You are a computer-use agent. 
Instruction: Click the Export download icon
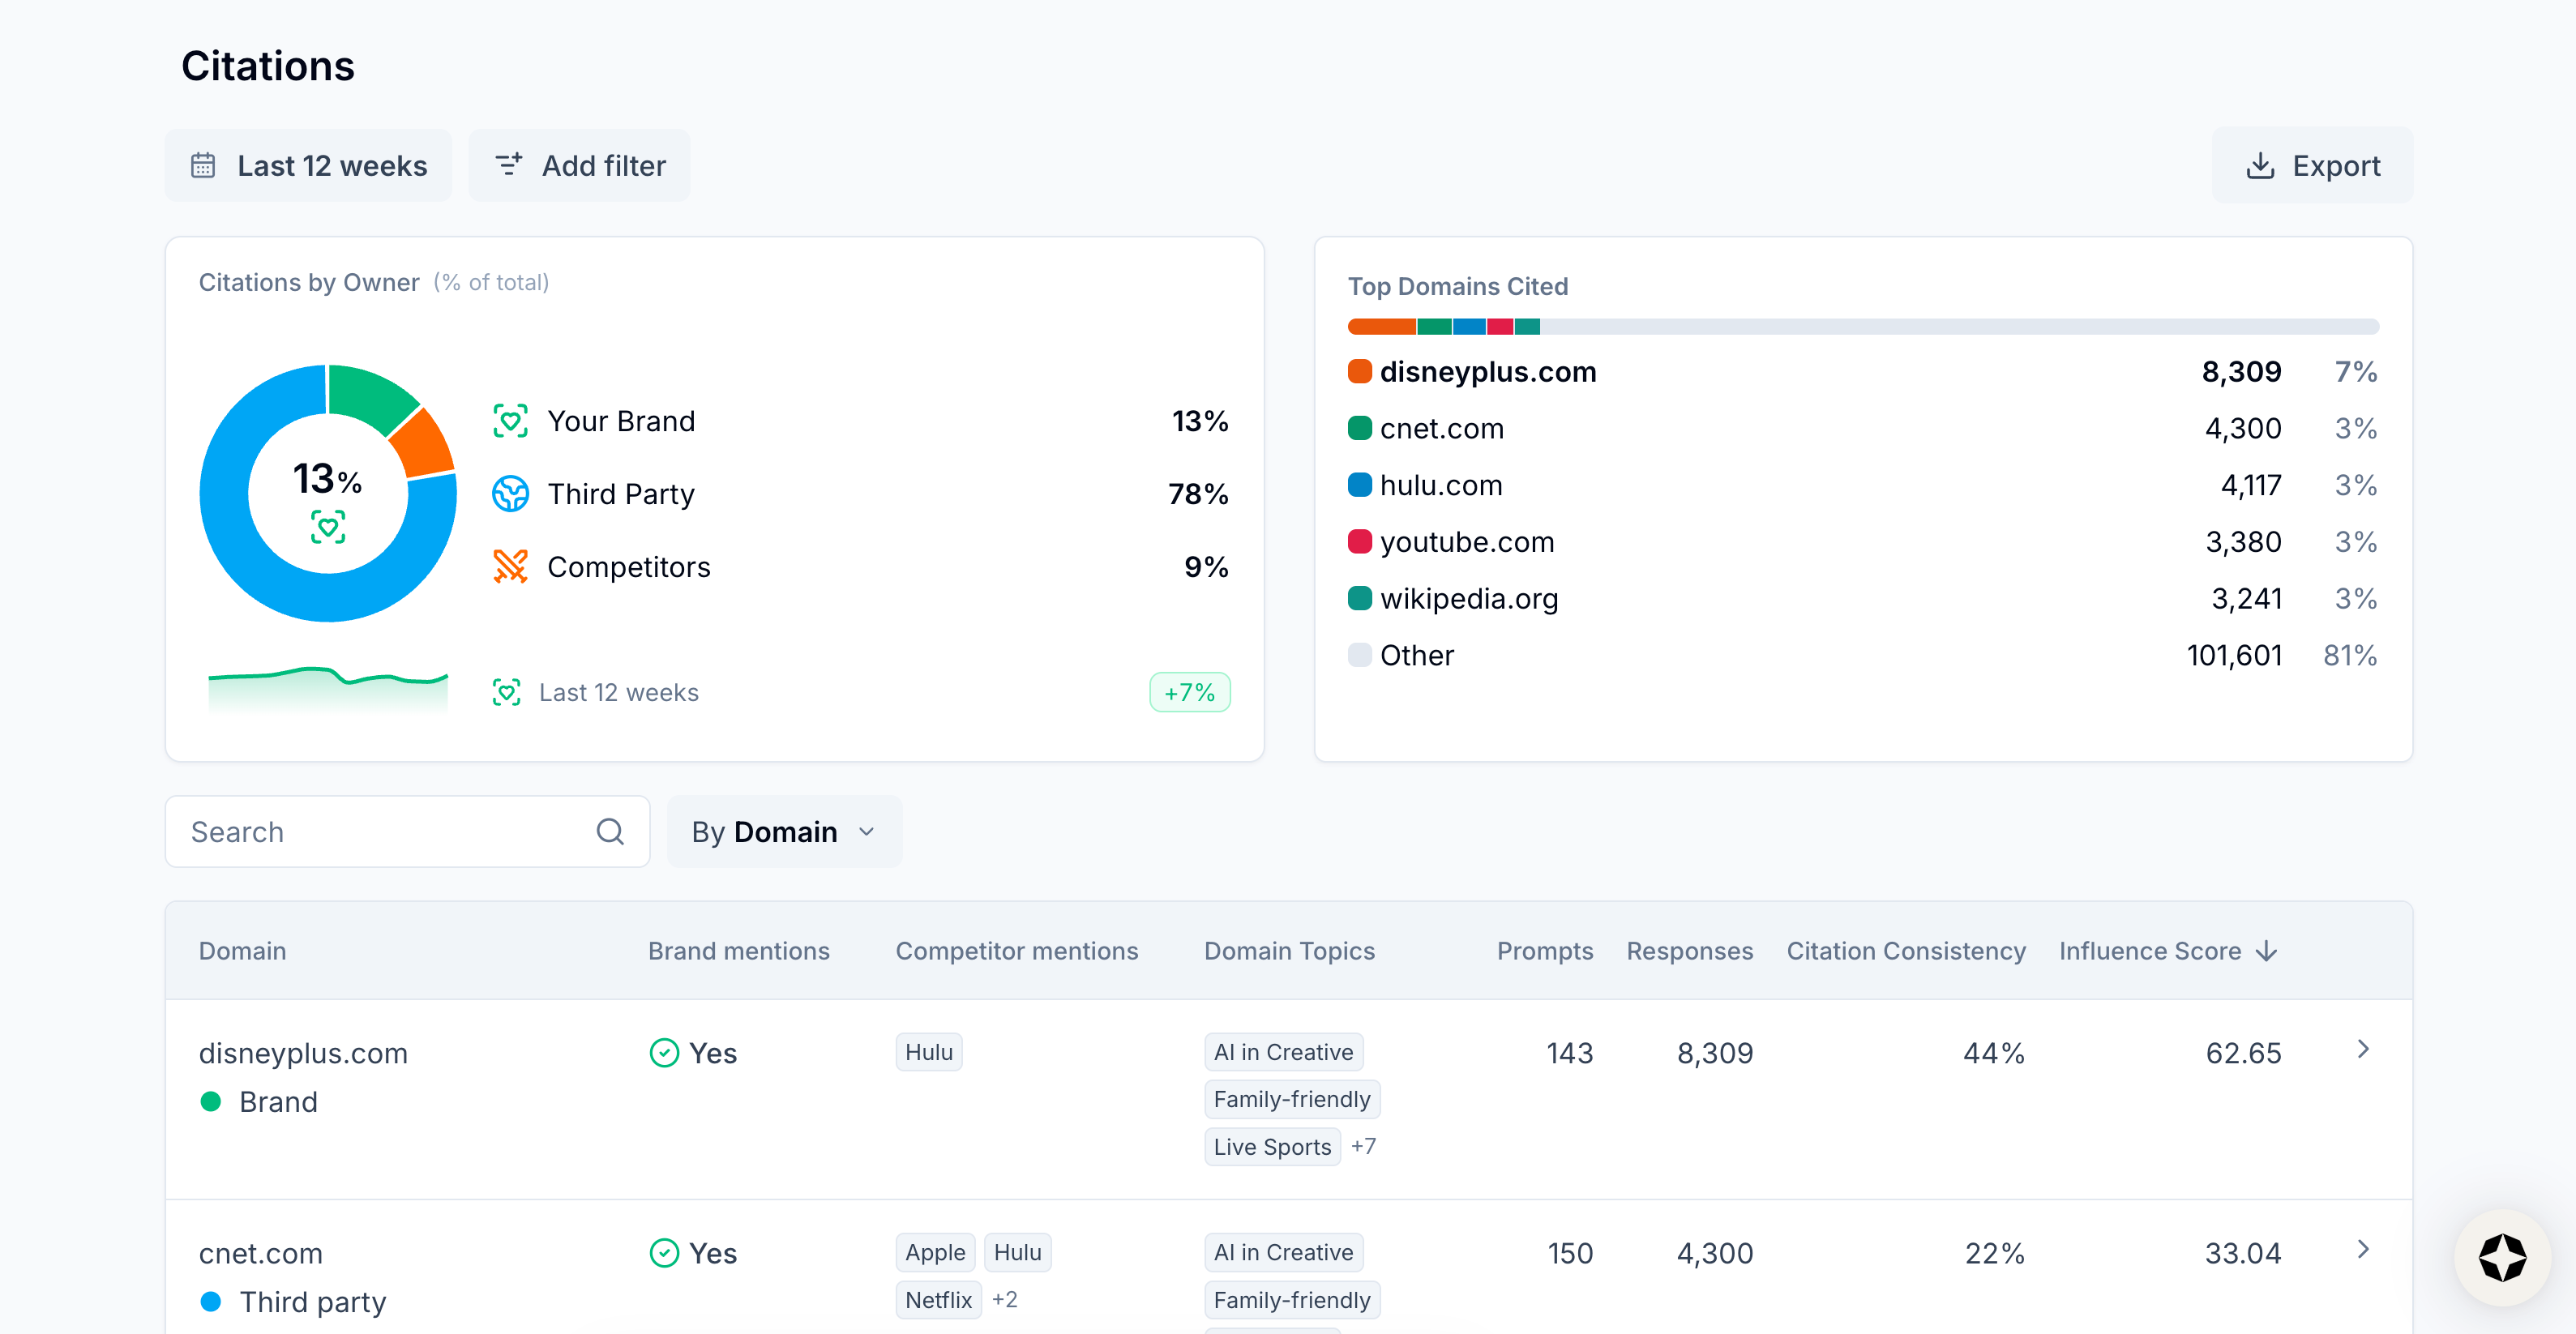tap(2260, 165)
